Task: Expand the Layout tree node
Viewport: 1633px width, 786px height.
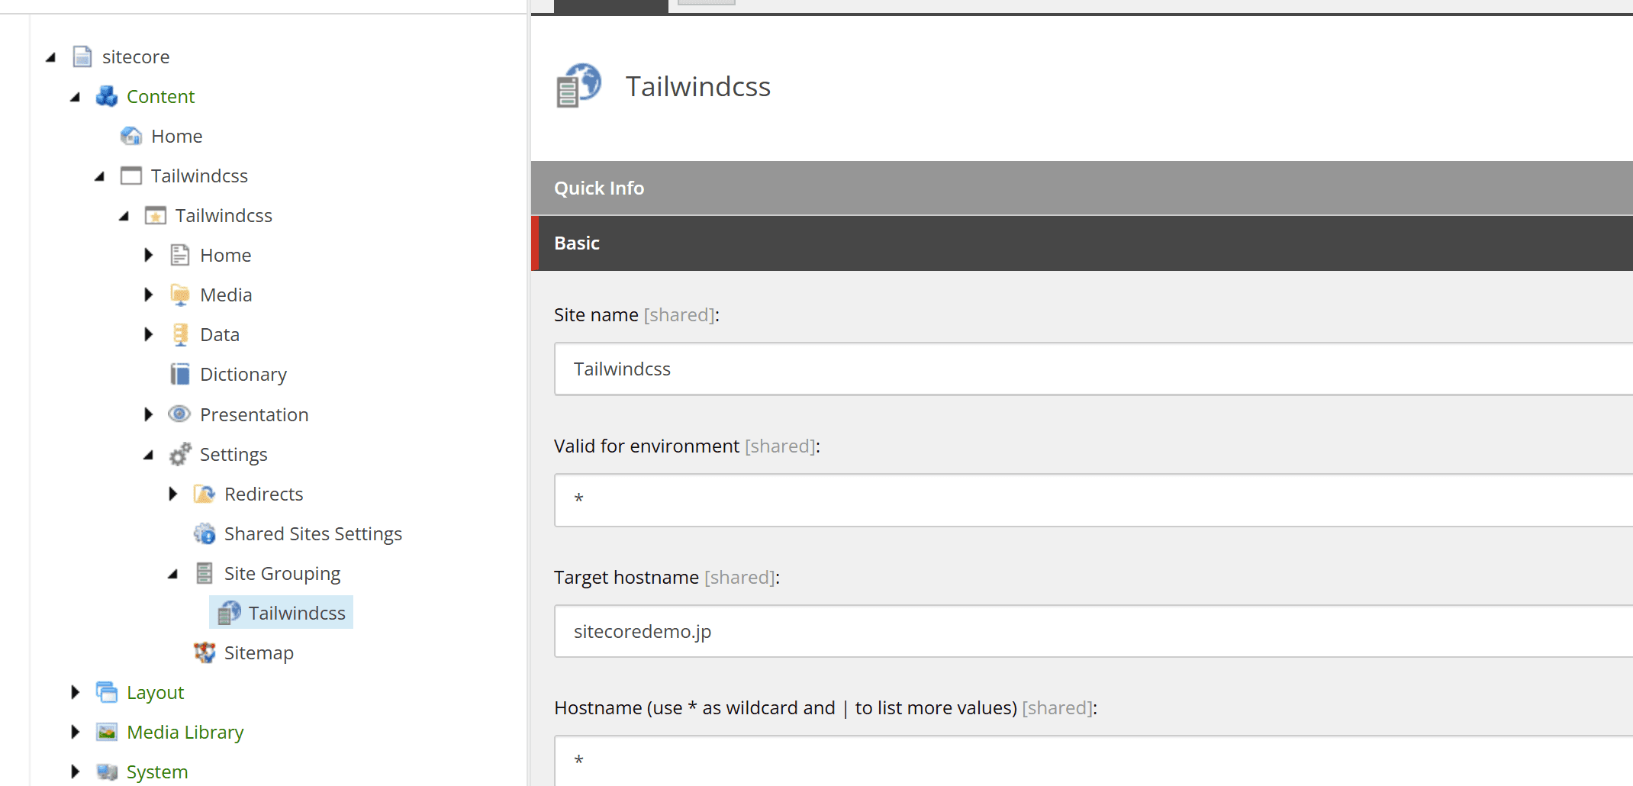Action: tap(75, 693)
